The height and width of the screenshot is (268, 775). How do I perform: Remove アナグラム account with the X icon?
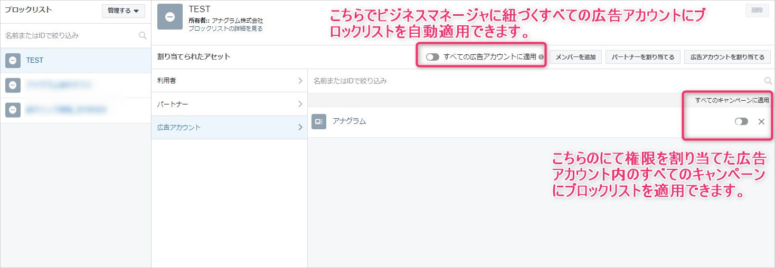coord(761,121)
